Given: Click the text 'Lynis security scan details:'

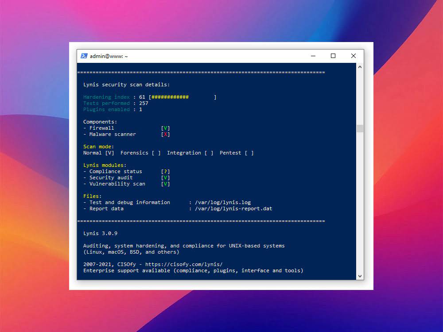Looking at the screenshot, I should tap(127, 85).
